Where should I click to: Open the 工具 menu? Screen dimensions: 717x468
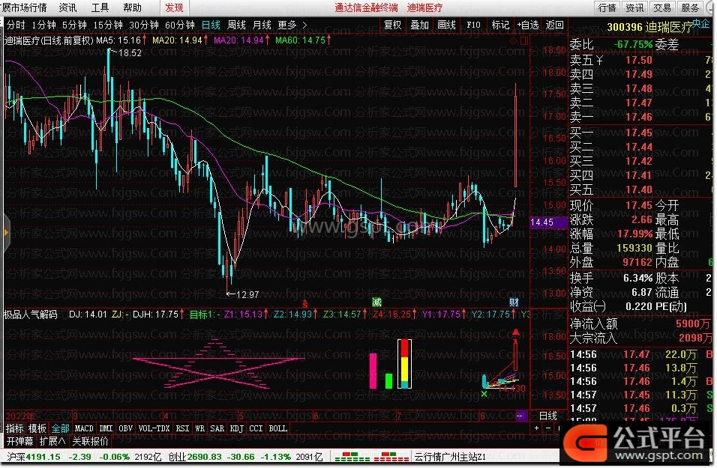(x=100, y=7)
